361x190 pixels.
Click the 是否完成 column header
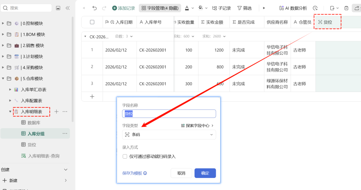pyautogui.click(x=247, y=22)
